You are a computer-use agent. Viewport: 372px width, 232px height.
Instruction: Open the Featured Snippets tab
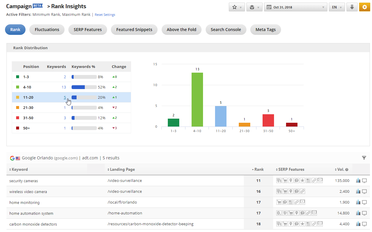tap(134, 30)
